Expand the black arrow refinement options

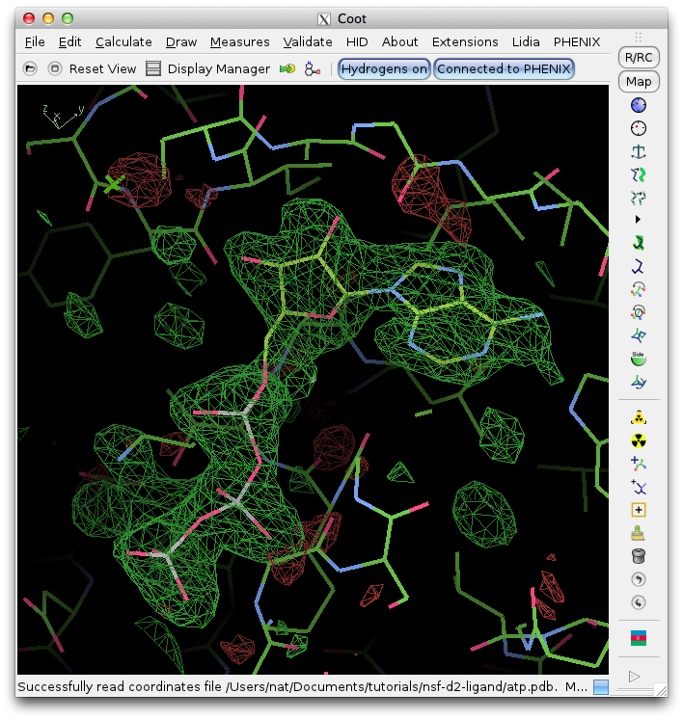click(638, 220)
